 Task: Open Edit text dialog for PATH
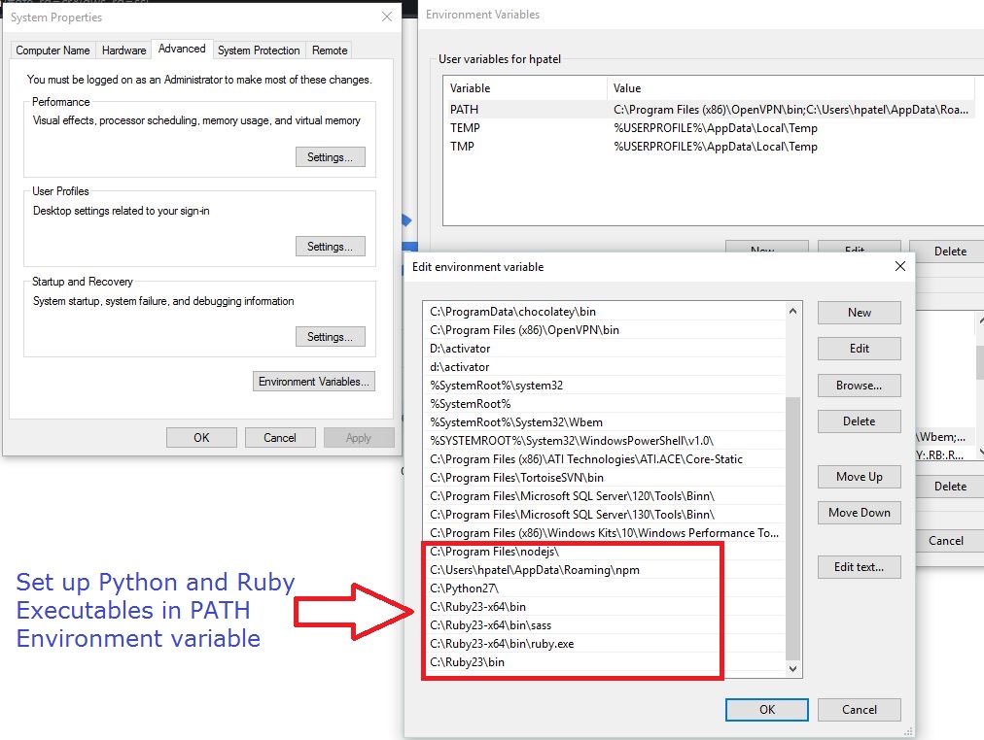859,566
